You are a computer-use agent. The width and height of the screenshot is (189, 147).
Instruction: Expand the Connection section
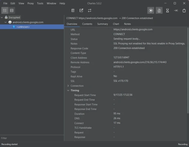point(68,86)
